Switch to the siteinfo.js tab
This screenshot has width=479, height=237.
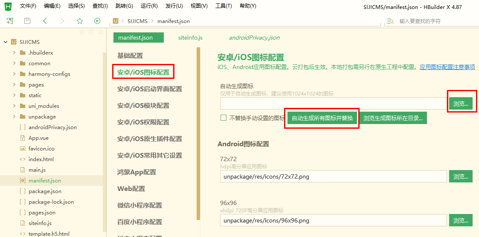(190, 38)
